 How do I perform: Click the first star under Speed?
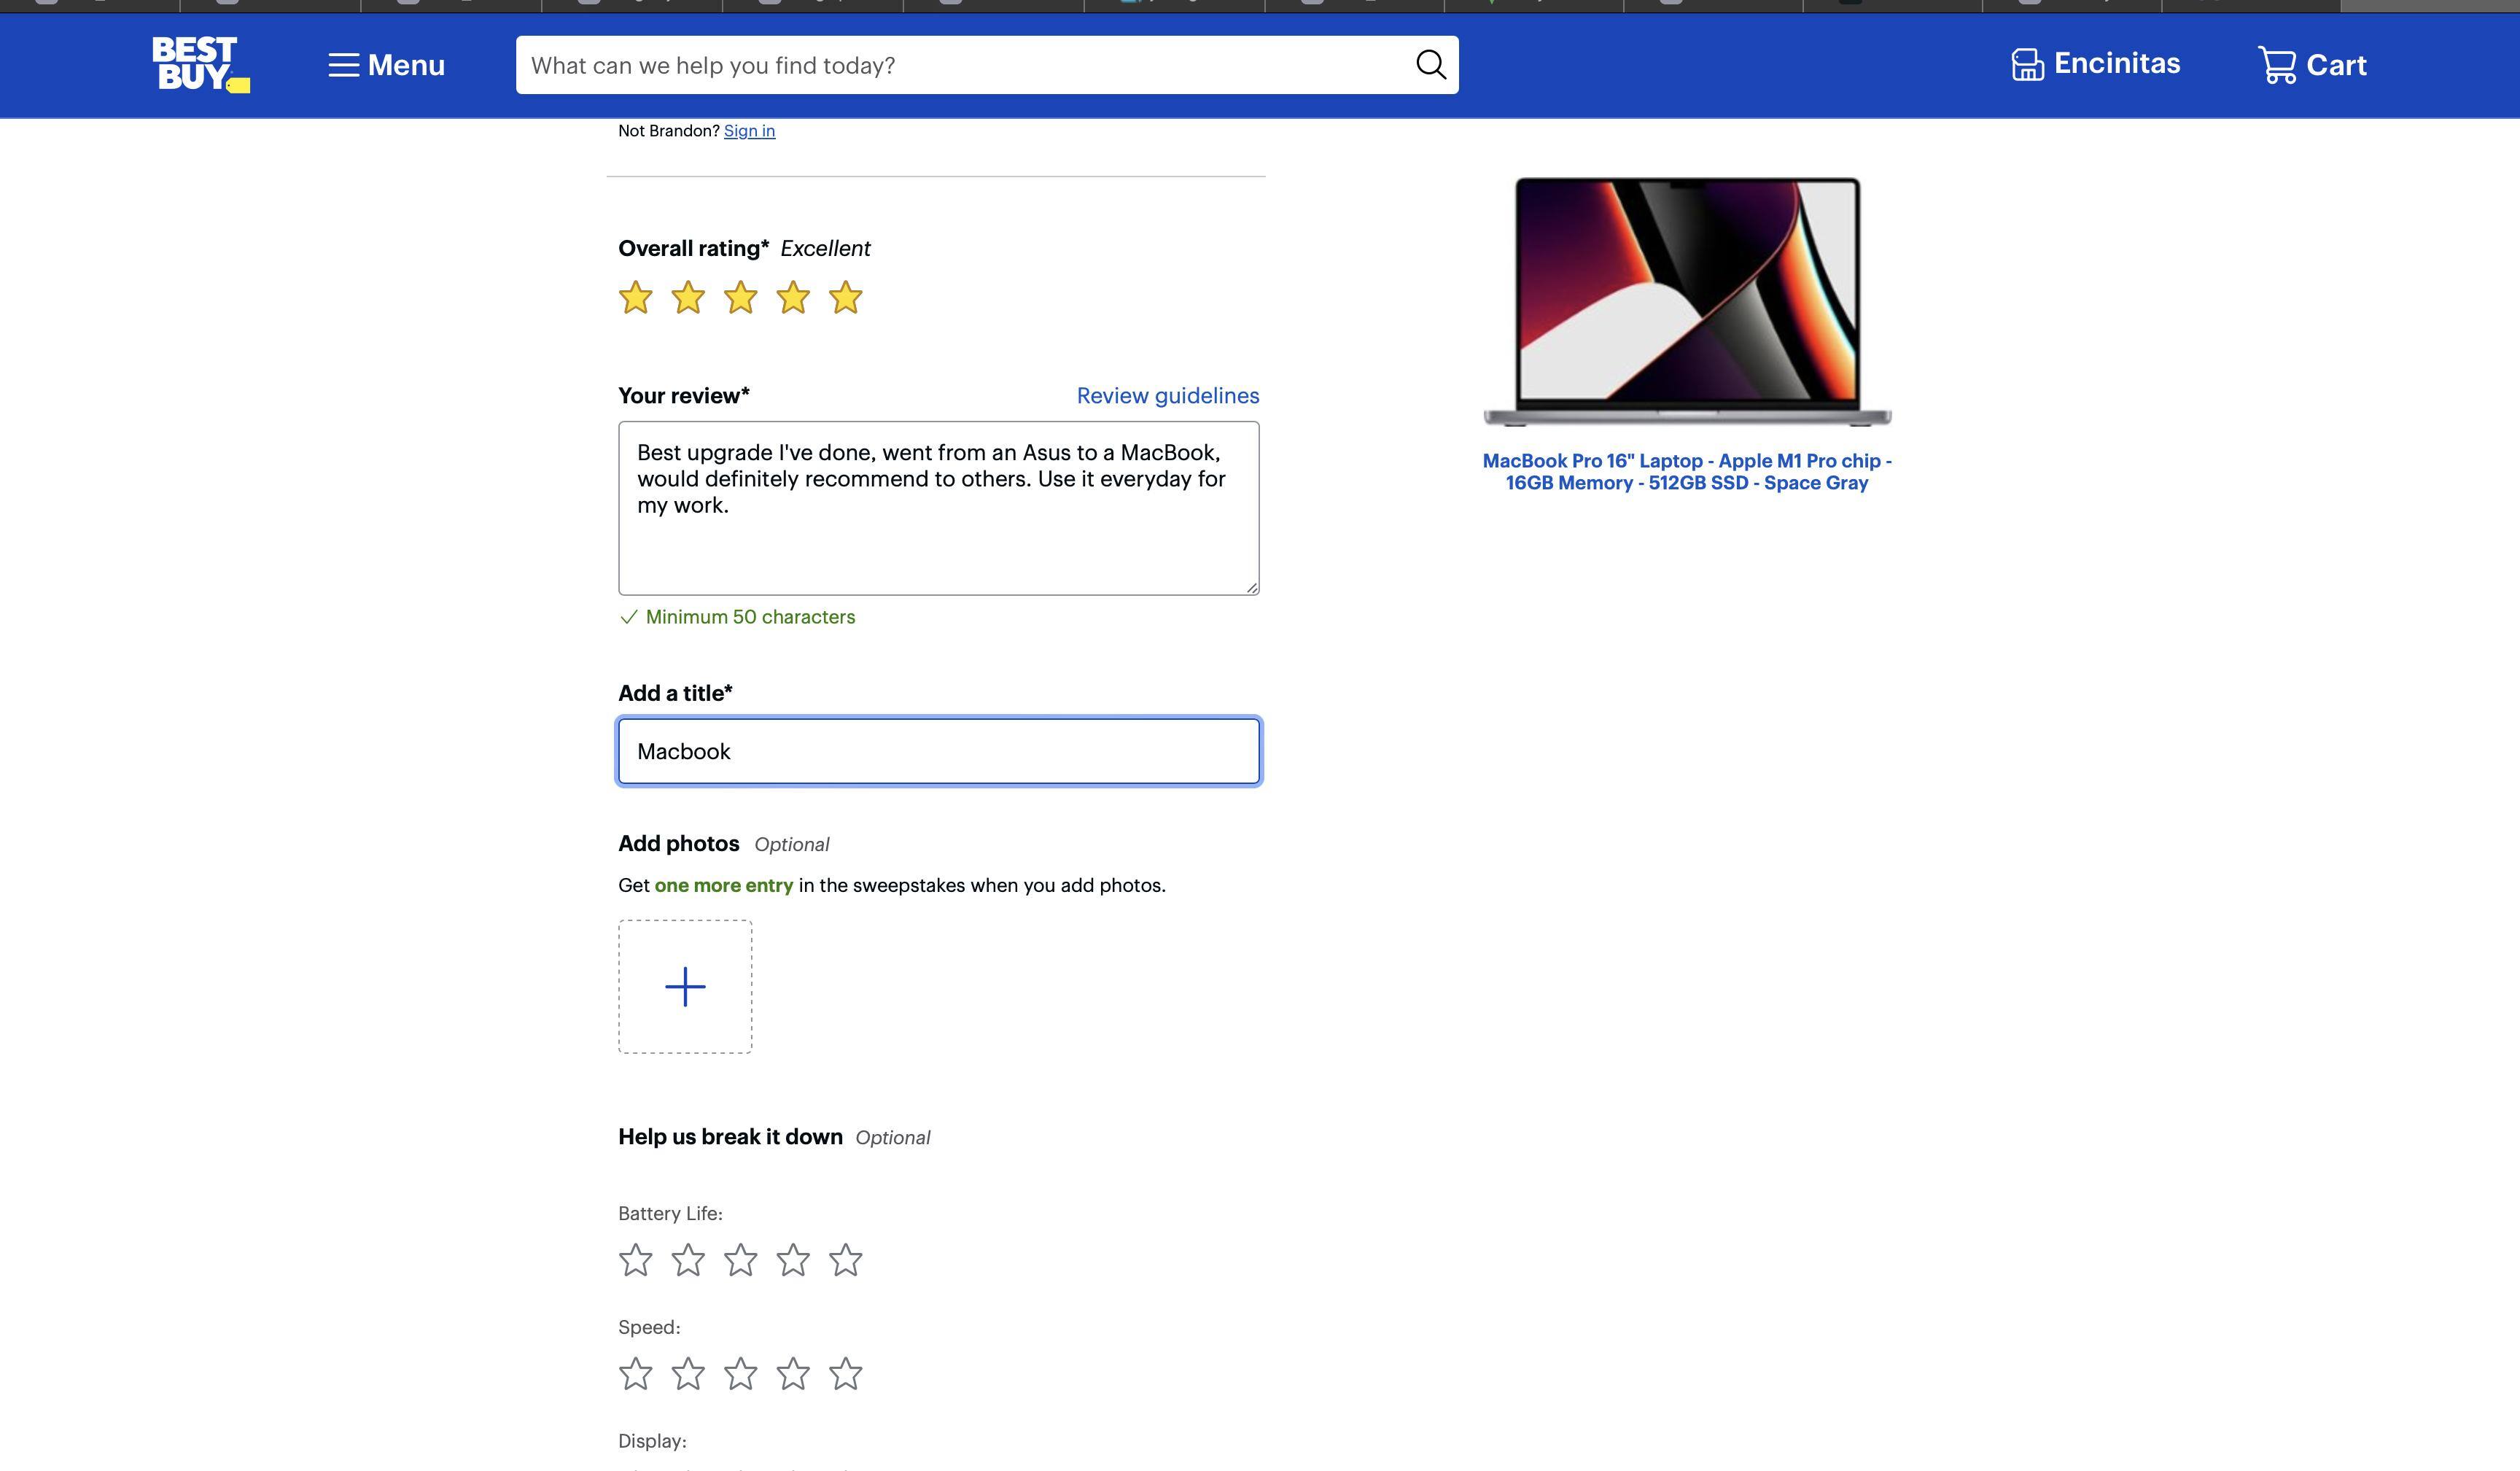[x=635, y=1373]
